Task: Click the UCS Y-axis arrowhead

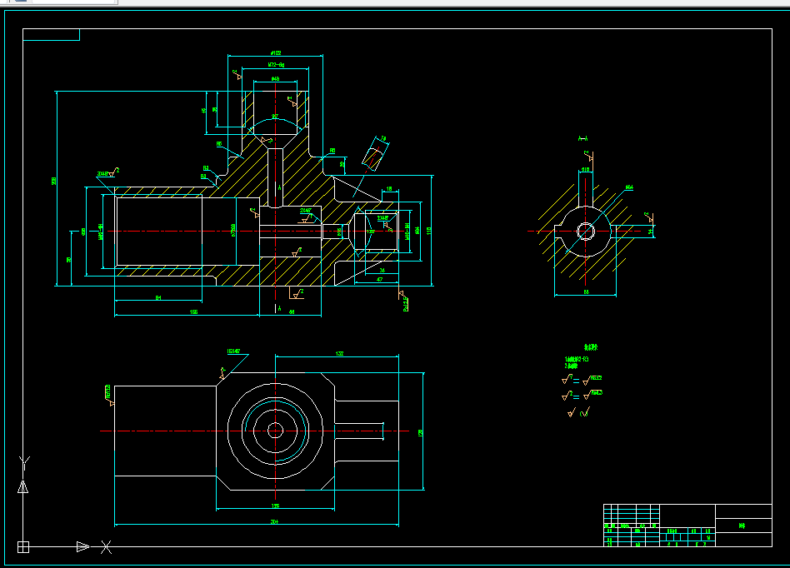Action: (22, 487)
